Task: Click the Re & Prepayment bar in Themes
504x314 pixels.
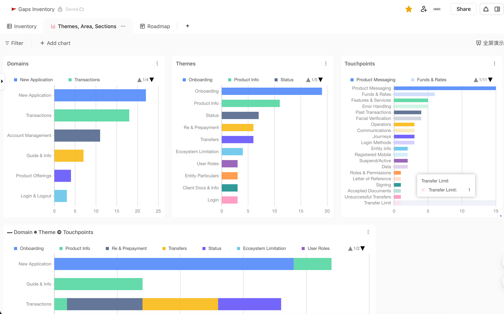Action: click(x=238, y=127)
